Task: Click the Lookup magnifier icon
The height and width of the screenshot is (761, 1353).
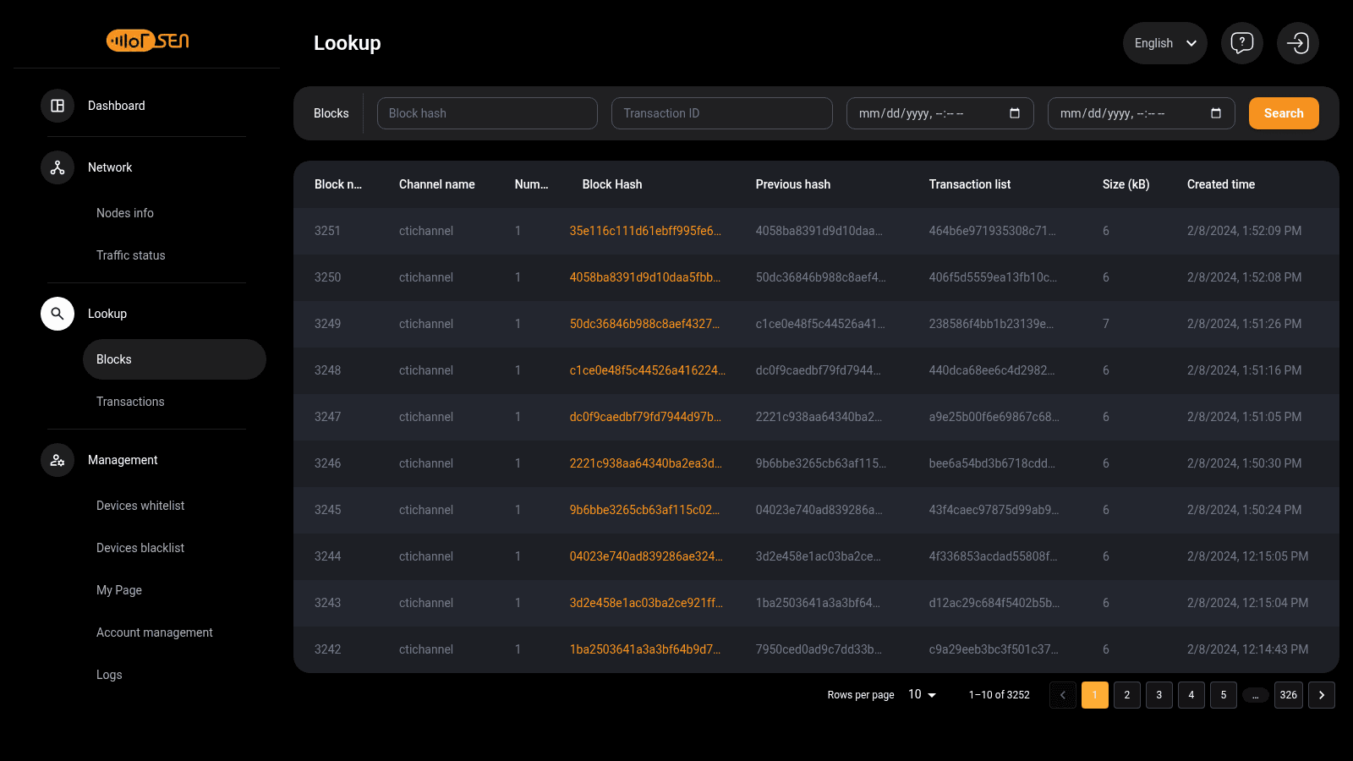Action: (x=58, y=314)
